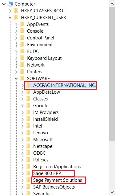116x195 pixels.
Task: Expand the Sage 300 ERP key
Action: (x=22, y=173)
